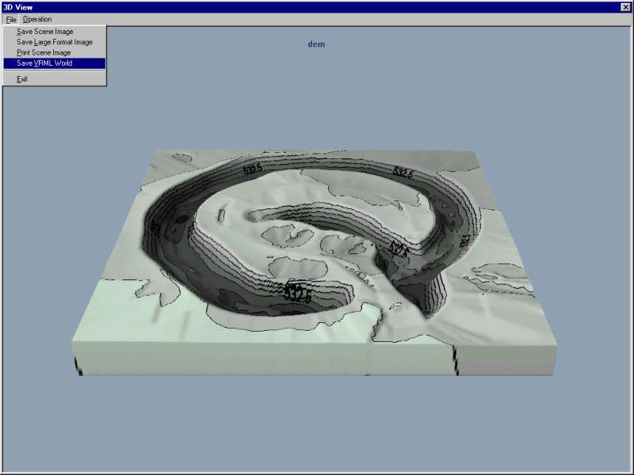This screenshot has width=634, height=475.
Task: Click the contour label near the terrain's center-right
Action: [399, 249]
